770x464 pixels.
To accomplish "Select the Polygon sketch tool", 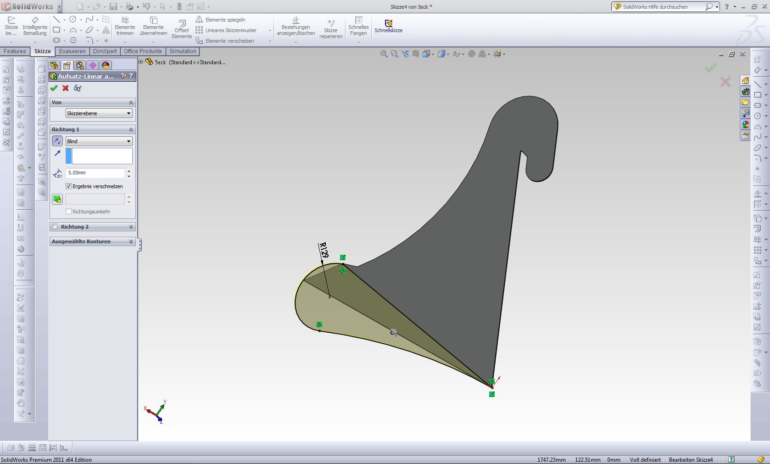I will pyautogui.click(x=73, y=40).
